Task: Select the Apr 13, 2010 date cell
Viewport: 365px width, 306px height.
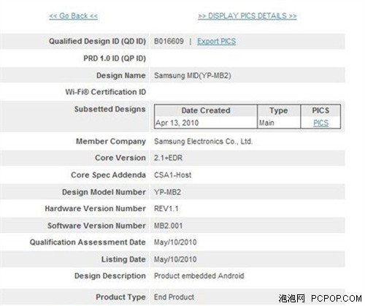Action: [177, 123]
